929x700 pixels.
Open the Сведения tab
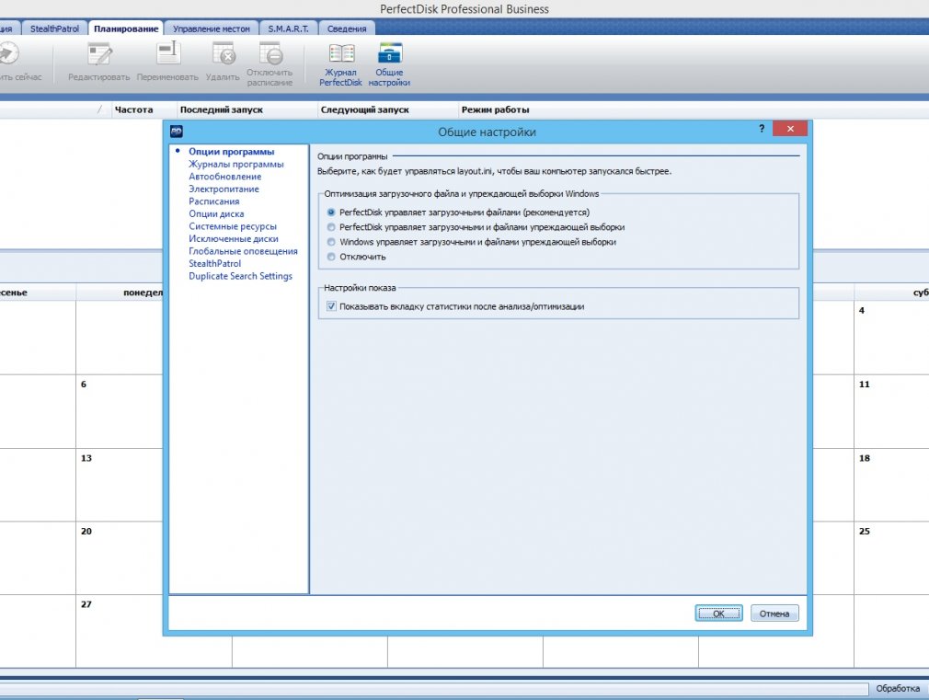[x=347, y=29]
